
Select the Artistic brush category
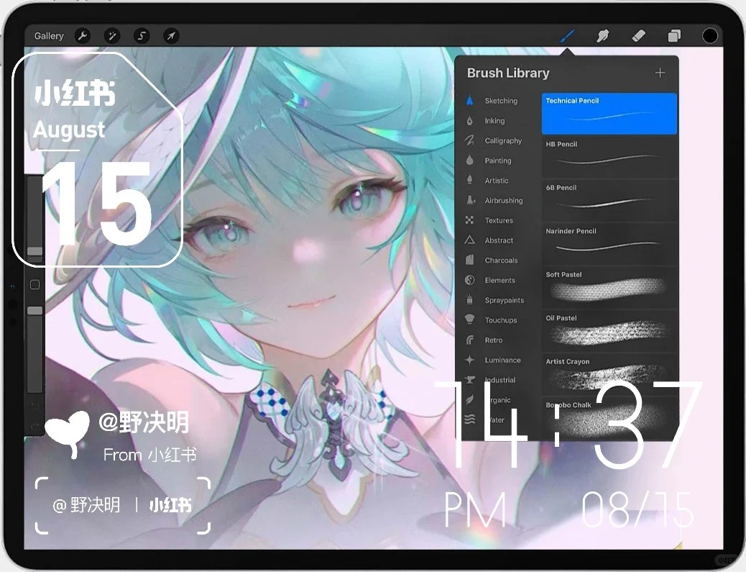tap(496, 181)
